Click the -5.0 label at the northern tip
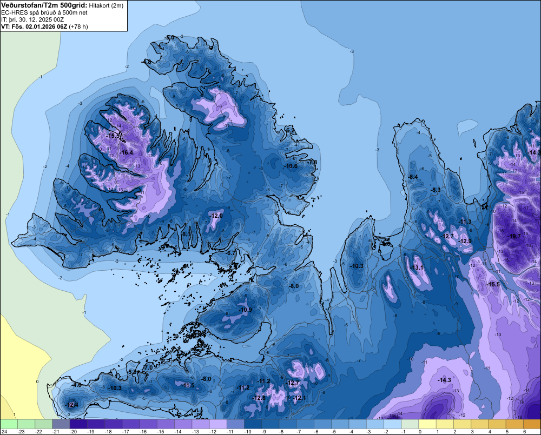The width and height of the screenshot is (541, 435). (x=169, y=37)
